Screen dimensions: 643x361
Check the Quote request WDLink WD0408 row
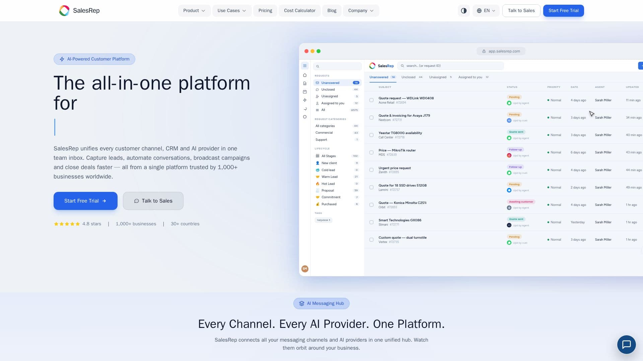[371, 100]
